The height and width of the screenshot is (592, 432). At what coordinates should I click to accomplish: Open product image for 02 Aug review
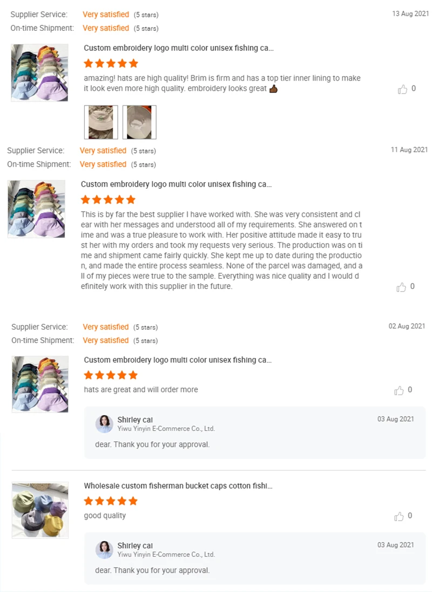click(40, 384)
